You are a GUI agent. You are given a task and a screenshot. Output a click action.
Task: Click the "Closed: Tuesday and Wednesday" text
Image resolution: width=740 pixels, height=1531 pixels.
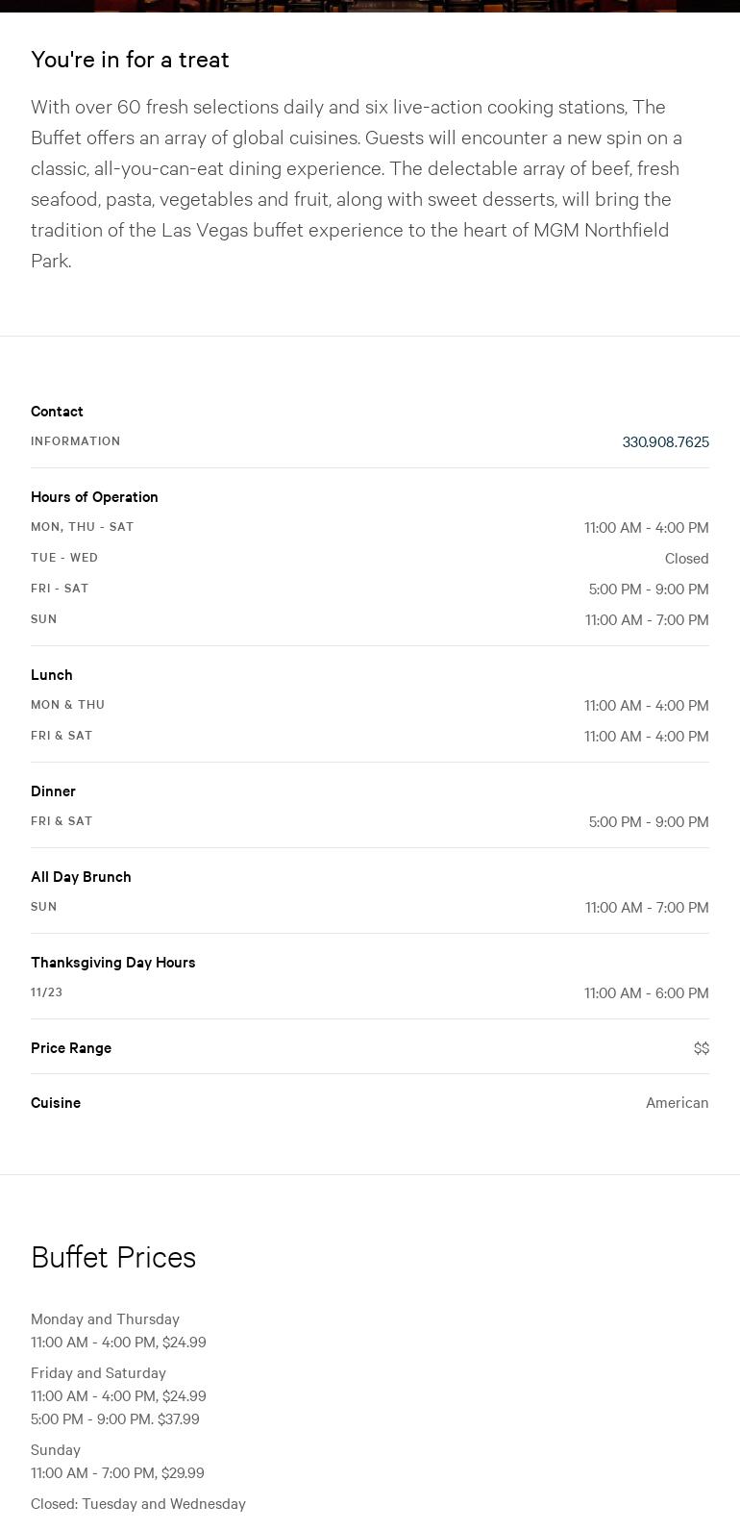138,1504
